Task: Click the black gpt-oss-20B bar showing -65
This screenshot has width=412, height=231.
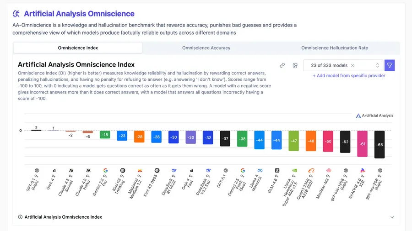Action: point(379,144)
